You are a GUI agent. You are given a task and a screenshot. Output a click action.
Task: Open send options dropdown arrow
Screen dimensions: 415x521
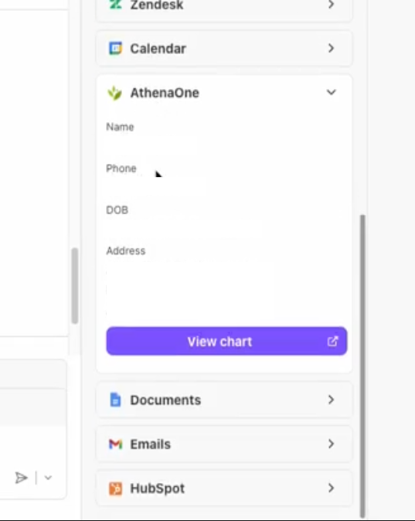tap(48, 478)
